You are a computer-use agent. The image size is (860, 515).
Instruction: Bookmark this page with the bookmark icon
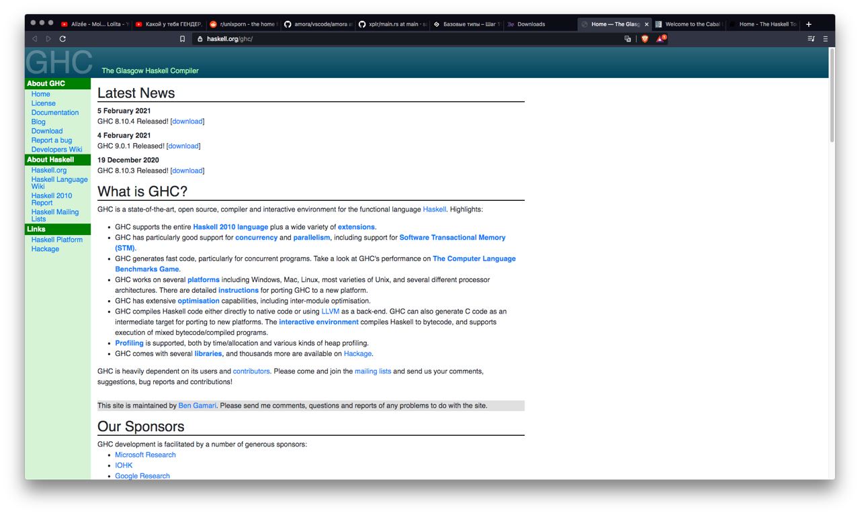coord(182,39)
